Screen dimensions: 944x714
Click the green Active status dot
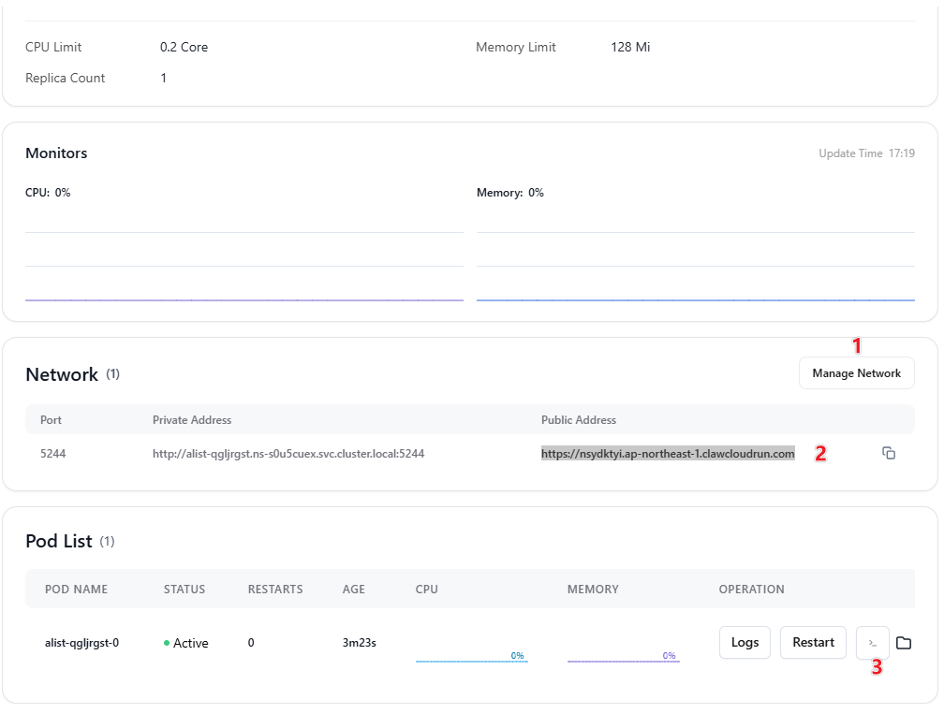(167, 644)
